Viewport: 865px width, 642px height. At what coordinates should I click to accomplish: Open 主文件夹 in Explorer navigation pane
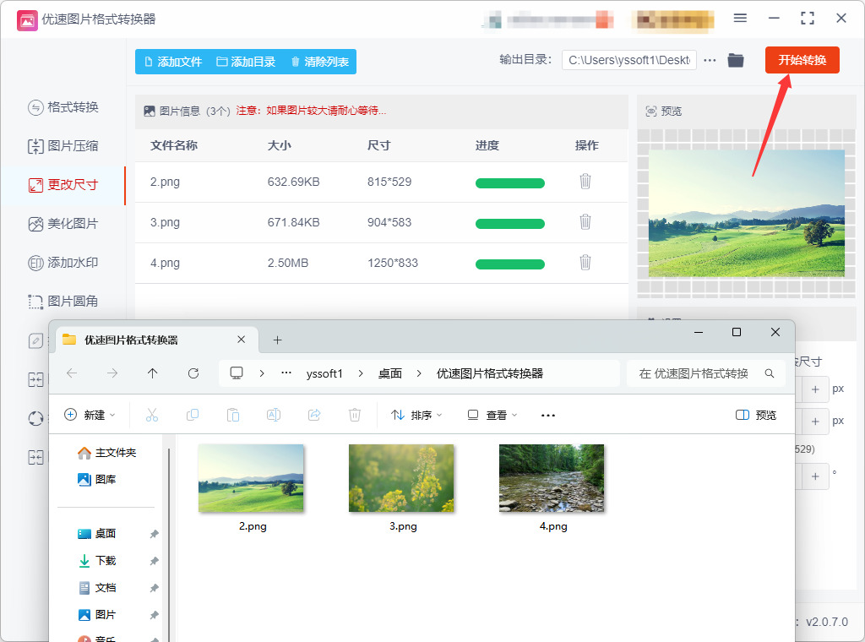point(107,453)
